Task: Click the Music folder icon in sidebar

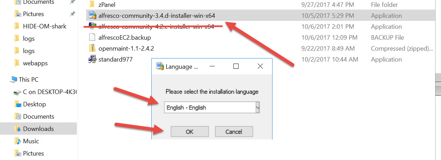Action: tap(18, 141)
